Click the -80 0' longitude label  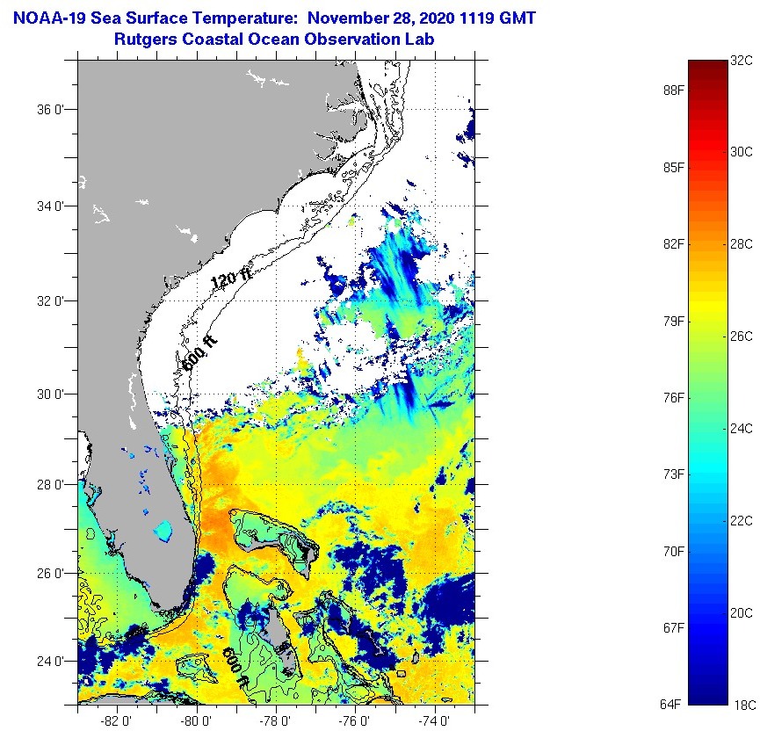(x=196, y=720)
